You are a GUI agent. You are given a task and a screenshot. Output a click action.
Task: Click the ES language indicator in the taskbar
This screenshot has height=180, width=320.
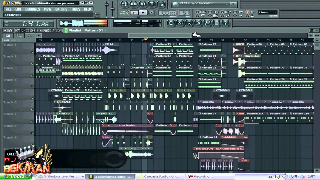pos(270,176)
